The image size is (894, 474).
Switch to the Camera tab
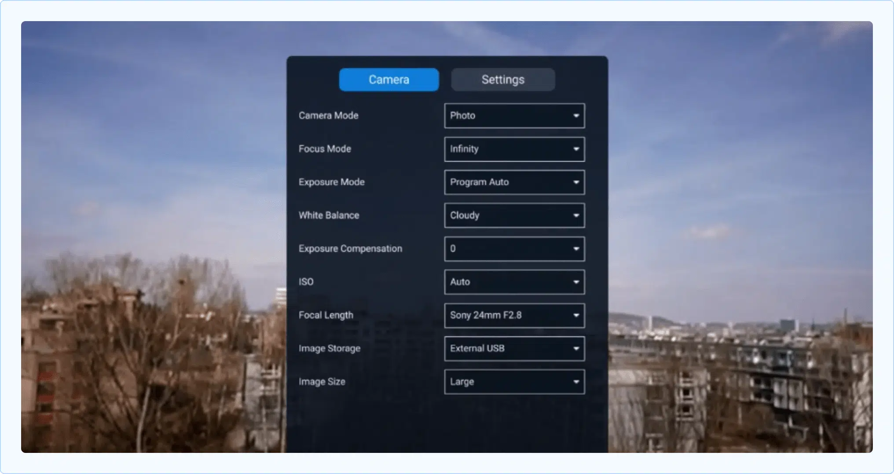[x=389, y=80]
